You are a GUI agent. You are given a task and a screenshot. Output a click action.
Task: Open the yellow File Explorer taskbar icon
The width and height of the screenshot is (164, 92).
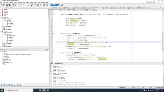pos(48,90)
